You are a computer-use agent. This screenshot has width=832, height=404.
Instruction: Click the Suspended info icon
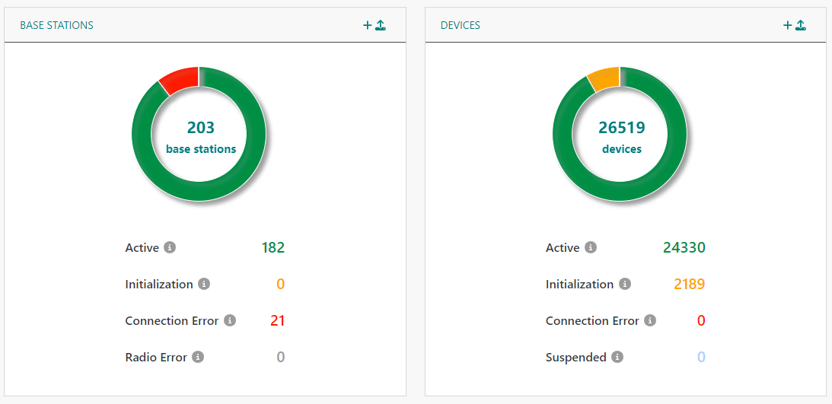[x=617, y=357]
